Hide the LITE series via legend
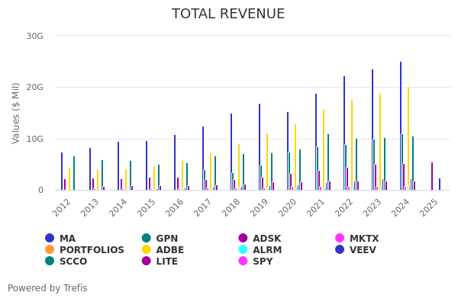 click(166, 262)
